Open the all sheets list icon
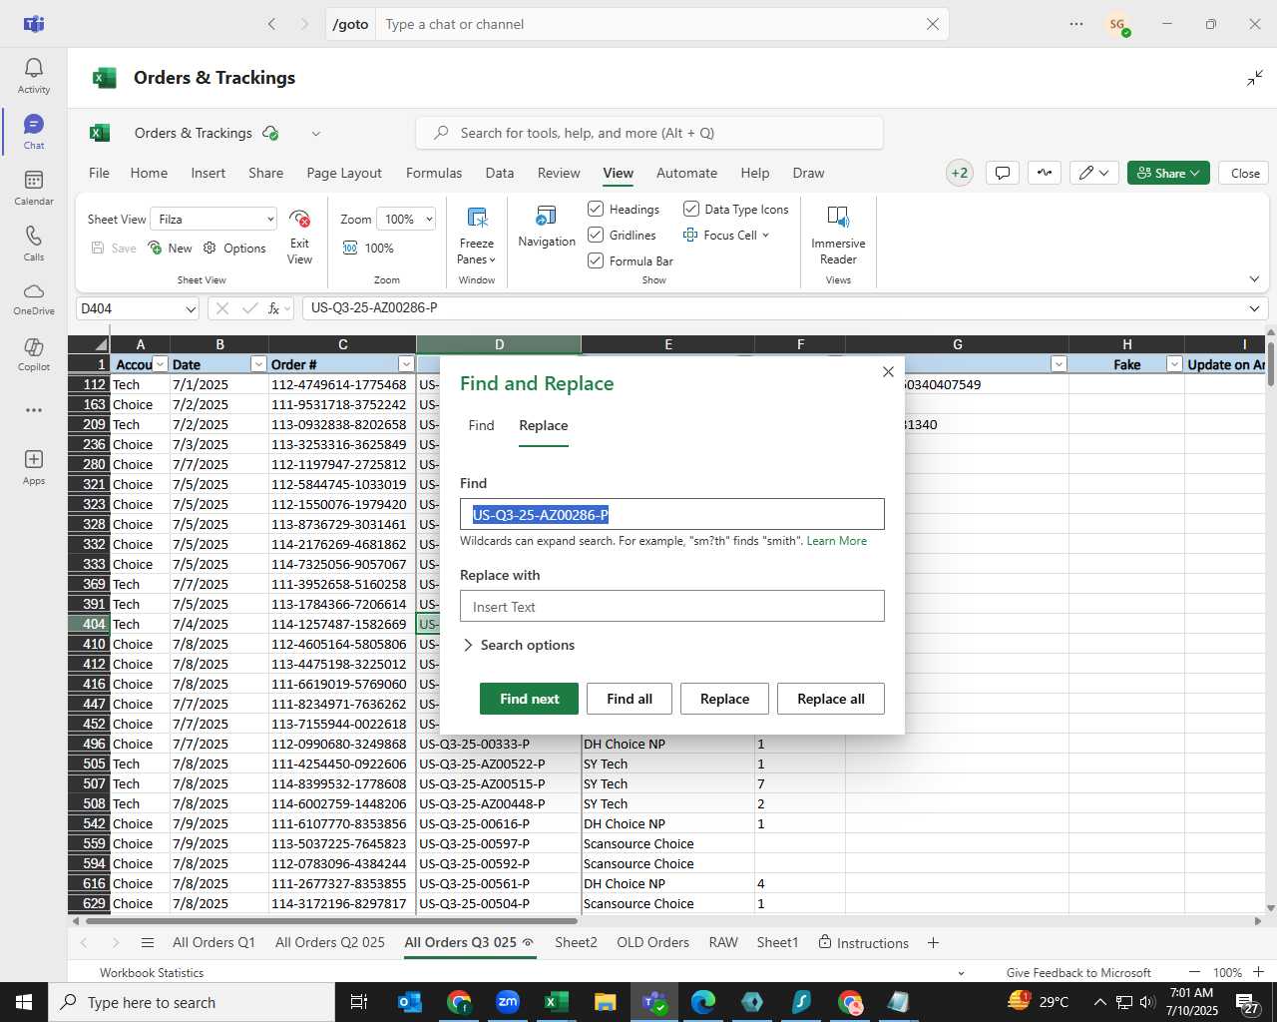This screenshot has width=1277, height=1022. click(x=148, y=943)
